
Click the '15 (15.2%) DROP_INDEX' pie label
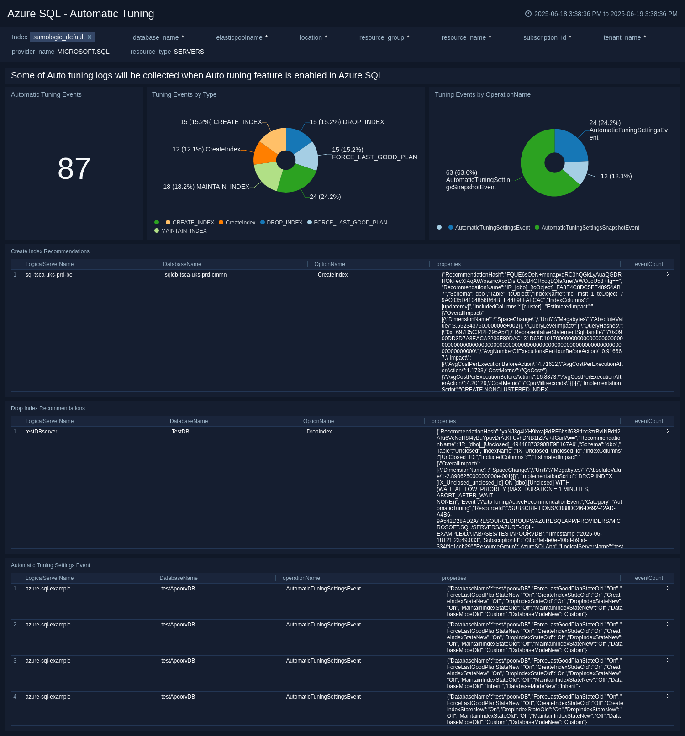pos(347,122)
